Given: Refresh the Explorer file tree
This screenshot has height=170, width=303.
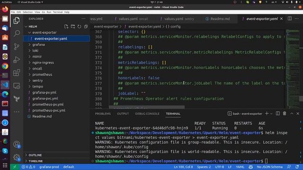Looking at the screenshot, I should point(80,26).
